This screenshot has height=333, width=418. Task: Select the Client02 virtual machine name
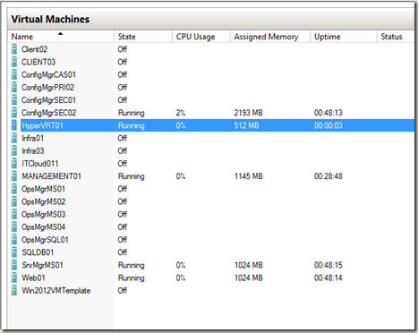coord(34,49)
